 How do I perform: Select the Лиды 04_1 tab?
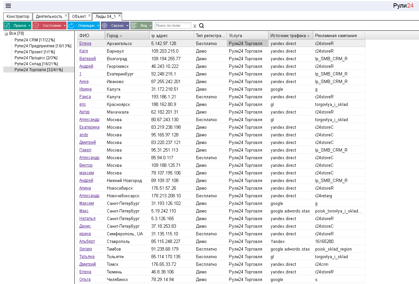tap(105, 17)
